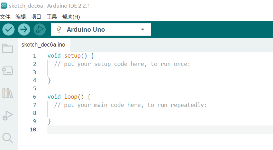Click line number 1 in the gutter

35,56
